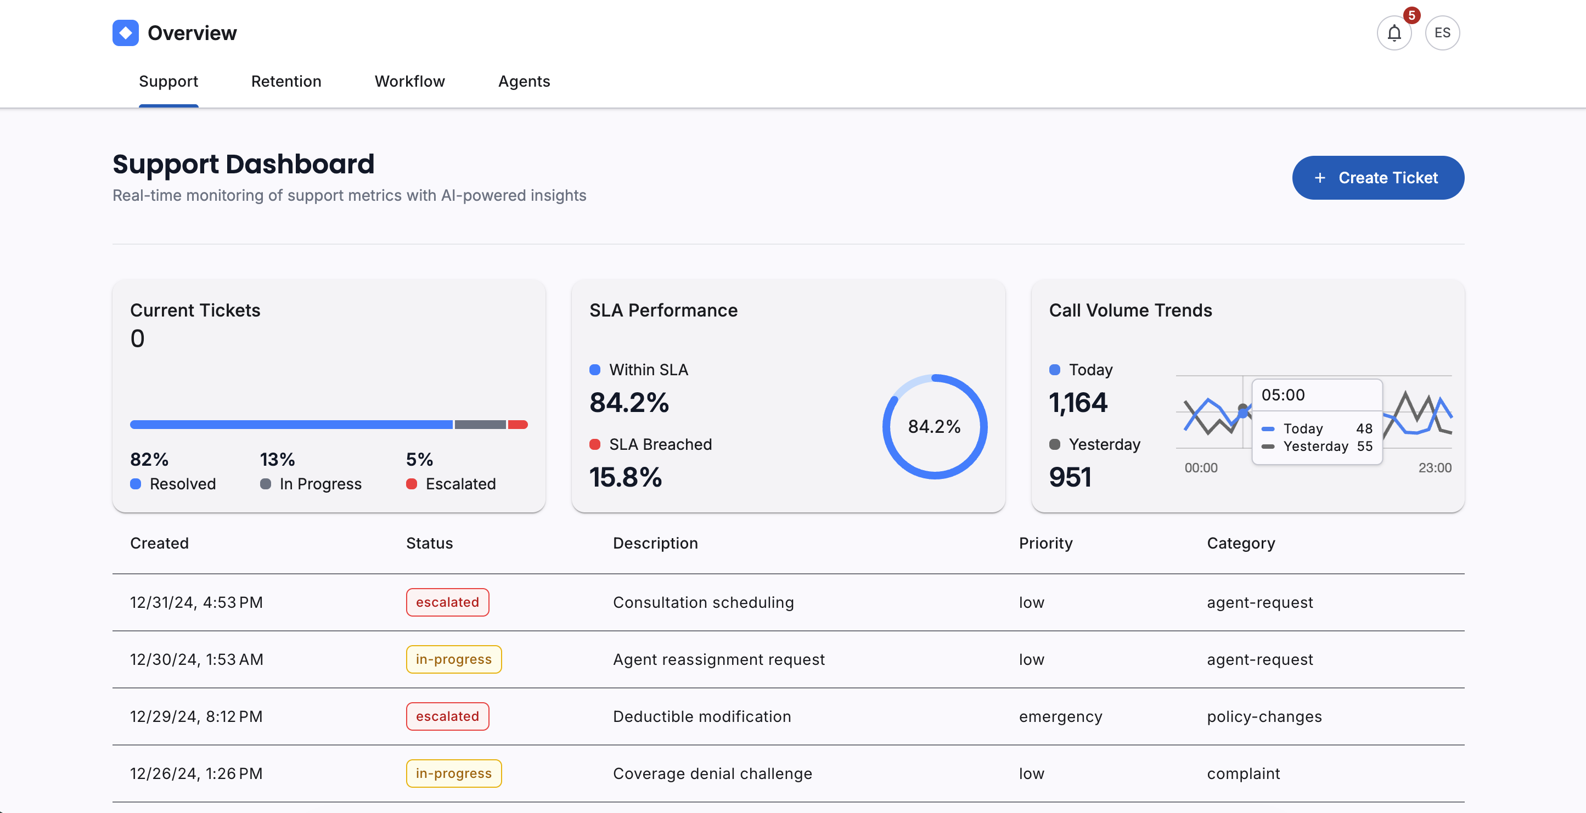Click the Create Ticket button
This screenshot has width=1586, height=813.
pyautogui.click(x=1378, y=178)
